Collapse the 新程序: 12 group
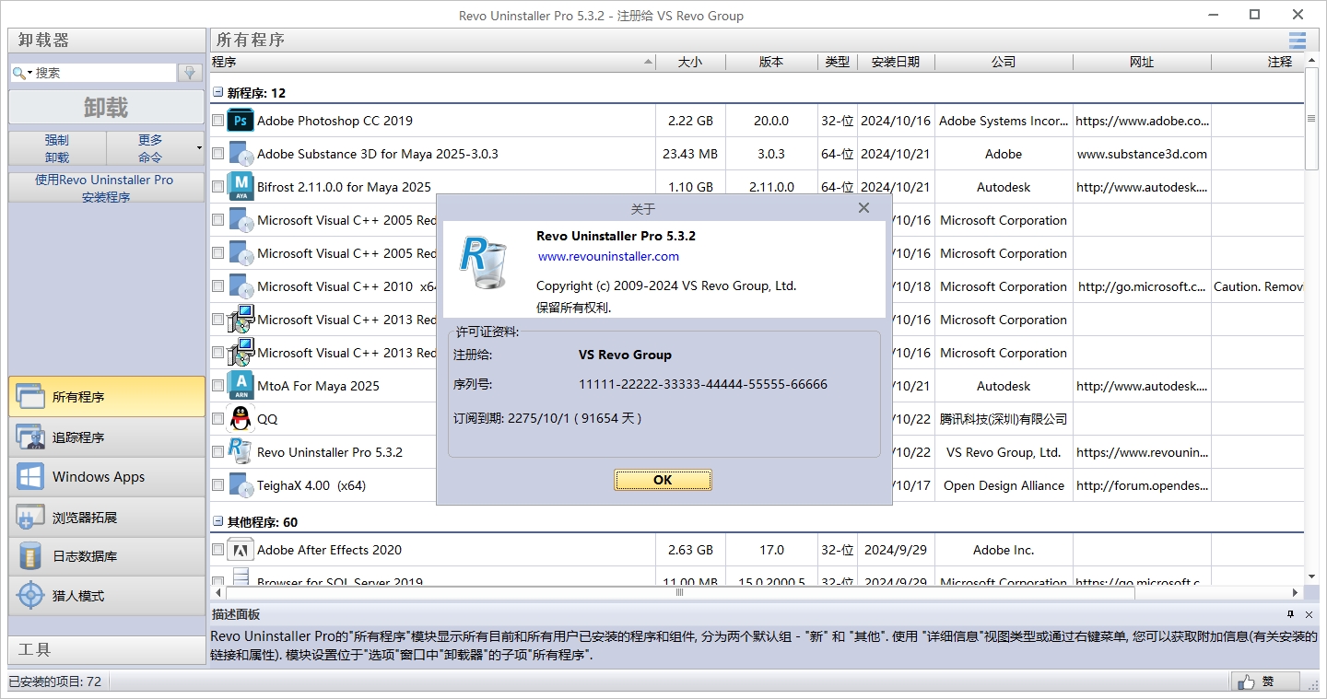Image resolution: width=1327 pixels, height=699 pixels. [x=218, y=93]
